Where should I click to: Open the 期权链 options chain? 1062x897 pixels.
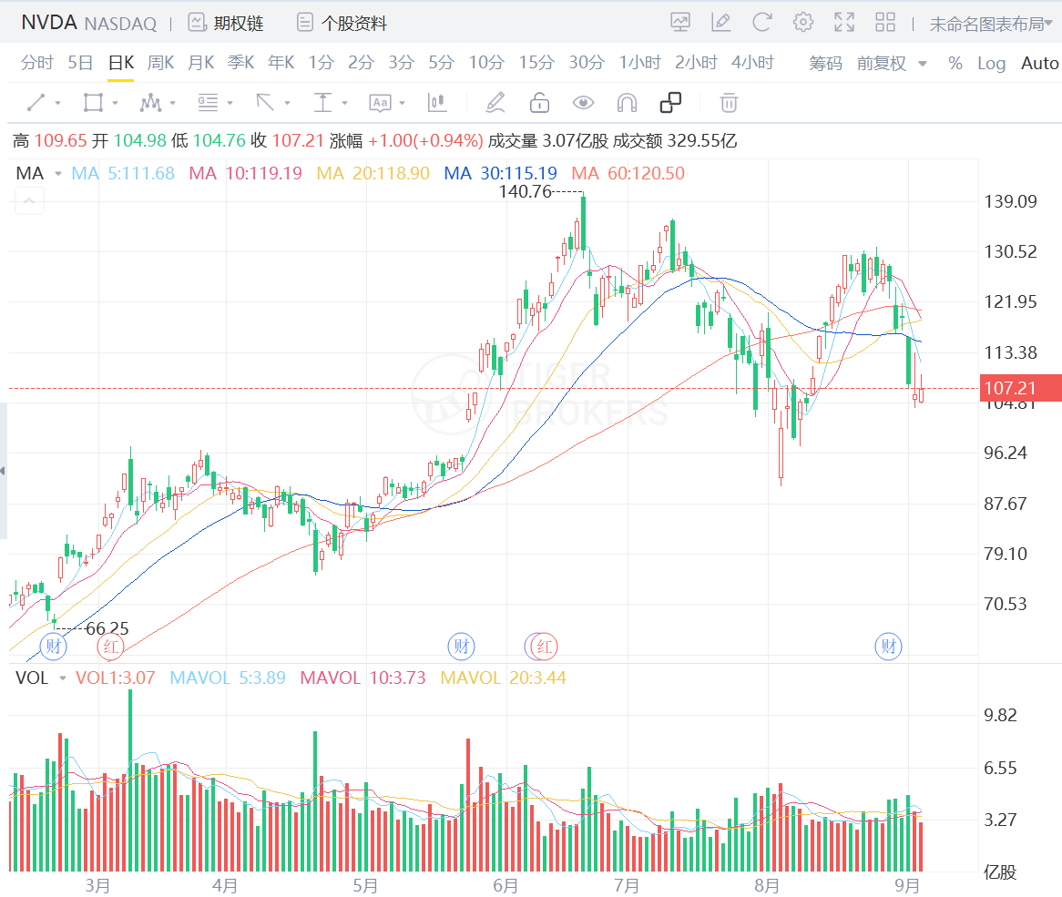click(x=226, y=23)
